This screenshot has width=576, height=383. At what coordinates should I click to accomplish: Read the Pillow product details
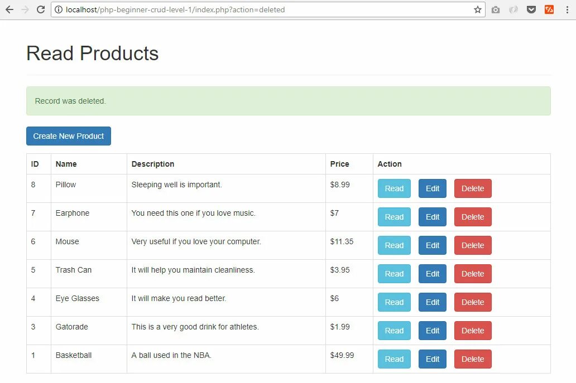394,188
